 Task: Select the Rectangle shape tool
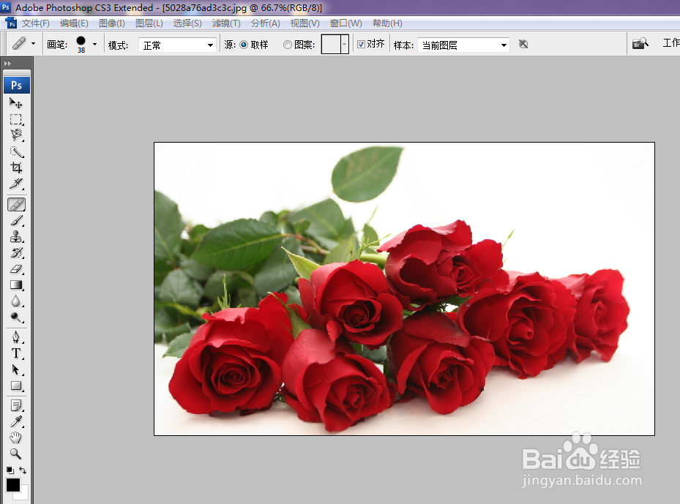[16, 385]
